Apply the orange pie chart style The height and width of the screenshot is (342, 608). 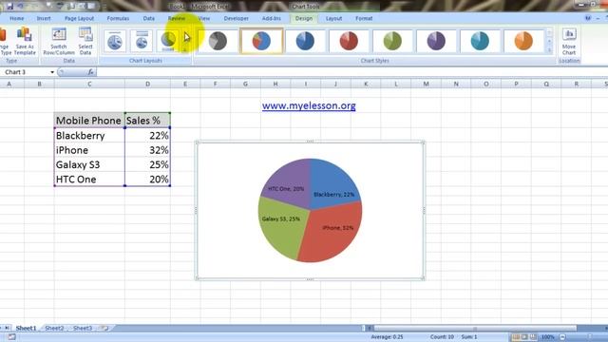(523, 41)
